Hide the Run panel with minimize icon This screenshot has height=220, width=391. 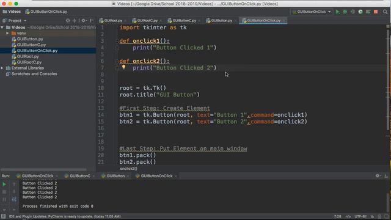tap(386, 176)
